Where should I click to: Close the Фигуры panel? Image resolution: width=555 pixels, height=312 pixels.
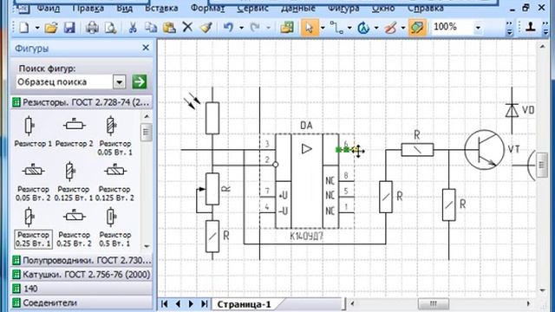click(146, 48)
